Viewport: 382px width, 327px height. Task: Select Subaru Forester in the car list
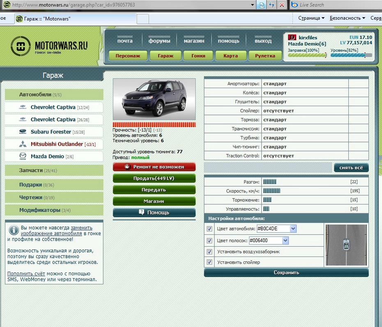pos(54,132)
